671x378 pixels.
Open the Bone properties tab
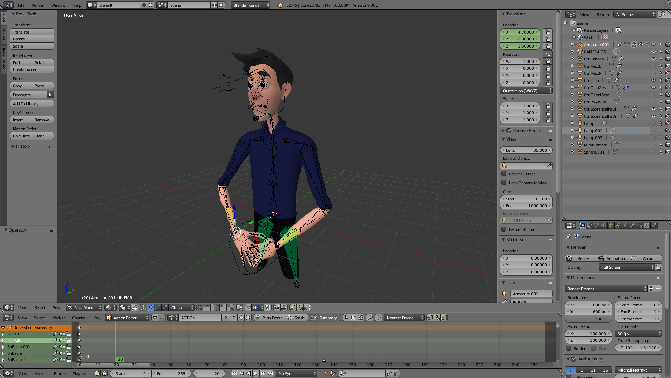(632, 226)
